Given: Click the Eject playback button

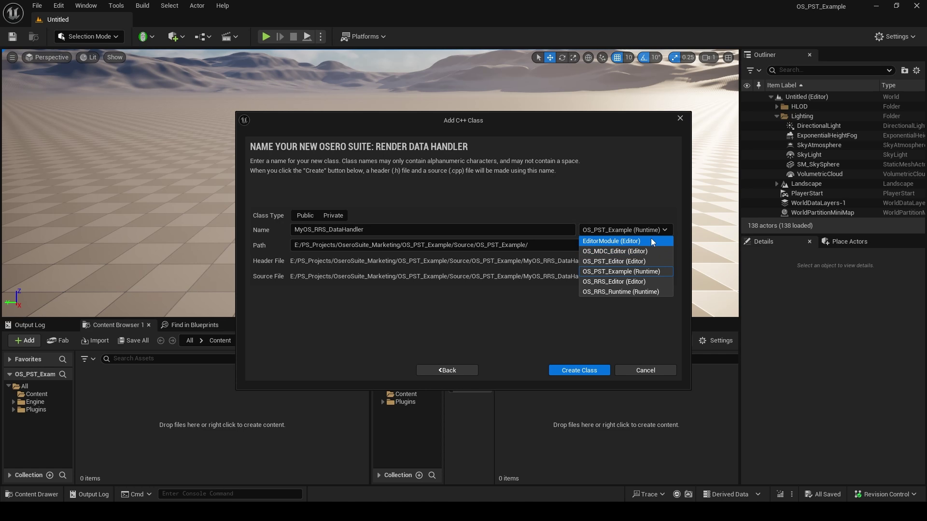Looking at the screenshot, I should point(307,37).
